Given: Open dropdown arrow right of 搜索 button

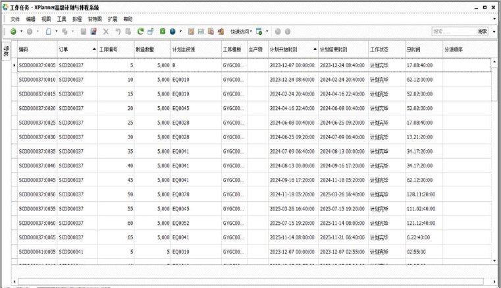Looking at the screenshot, I should (x=494, y=32).
